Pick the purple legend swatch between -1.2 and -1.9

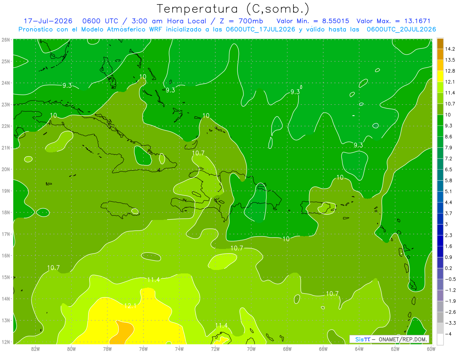440,295
